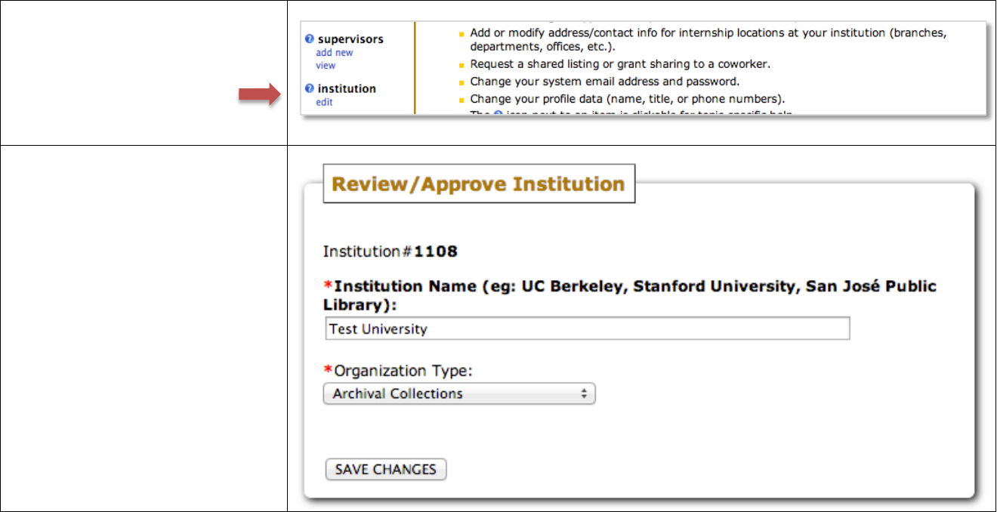997x512 pixels.
Task: Open the Organization Type dropdown
Action: (458, 394)
